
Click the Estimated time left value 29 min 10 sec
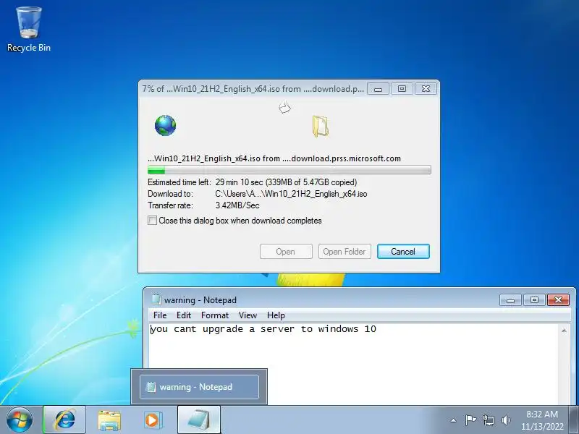(239, 182)
